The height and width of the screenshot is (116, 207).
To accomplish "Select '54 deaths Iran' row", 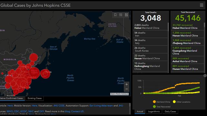I will pyautogui.click(x=150, y=34).
